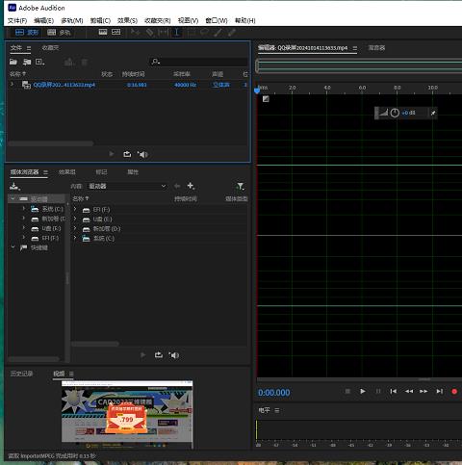Expand EFI in left tree
462x465 pixels.
(24, 238)
